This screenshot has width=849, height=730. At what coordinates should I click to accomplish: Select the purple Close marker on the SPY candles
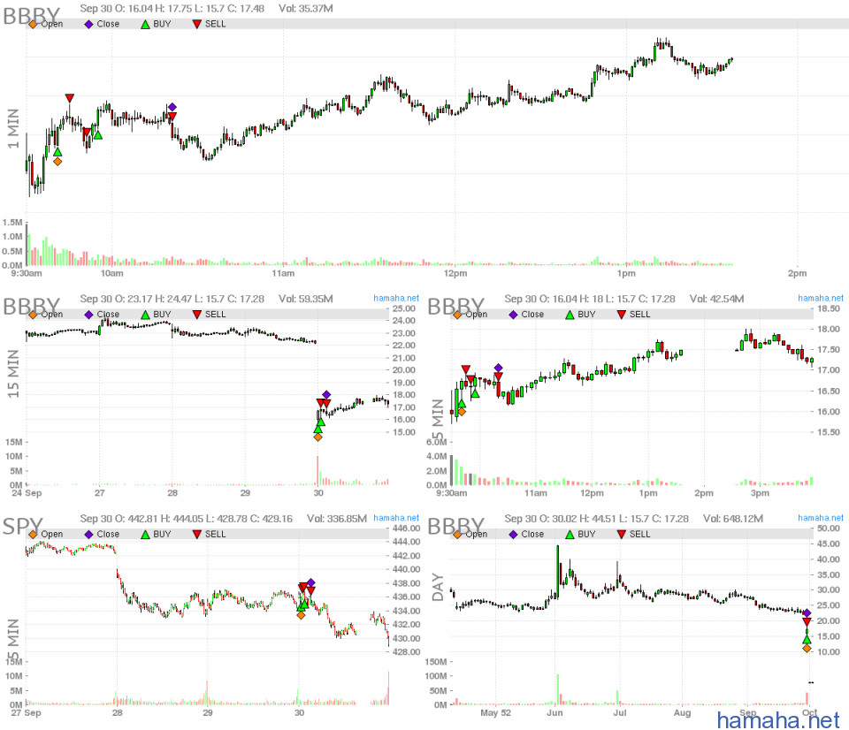click(x=310, y=582)
